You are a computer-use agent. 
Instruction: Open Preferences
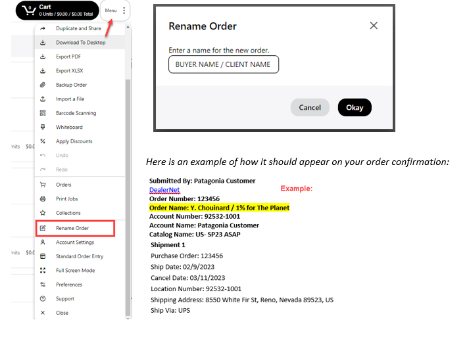click(x=69, y=285)
